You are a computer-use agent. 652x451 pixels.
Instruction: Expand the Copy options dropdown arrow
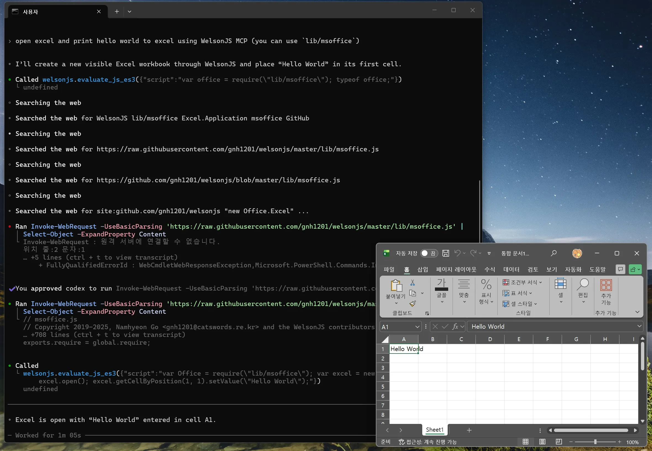[x=422, y=293]
